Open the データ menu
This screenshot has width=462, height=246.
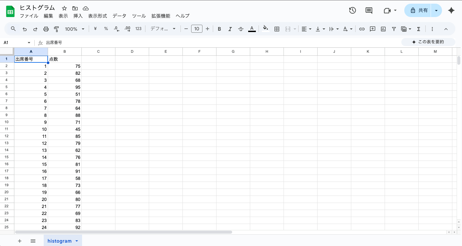[119, 16]
